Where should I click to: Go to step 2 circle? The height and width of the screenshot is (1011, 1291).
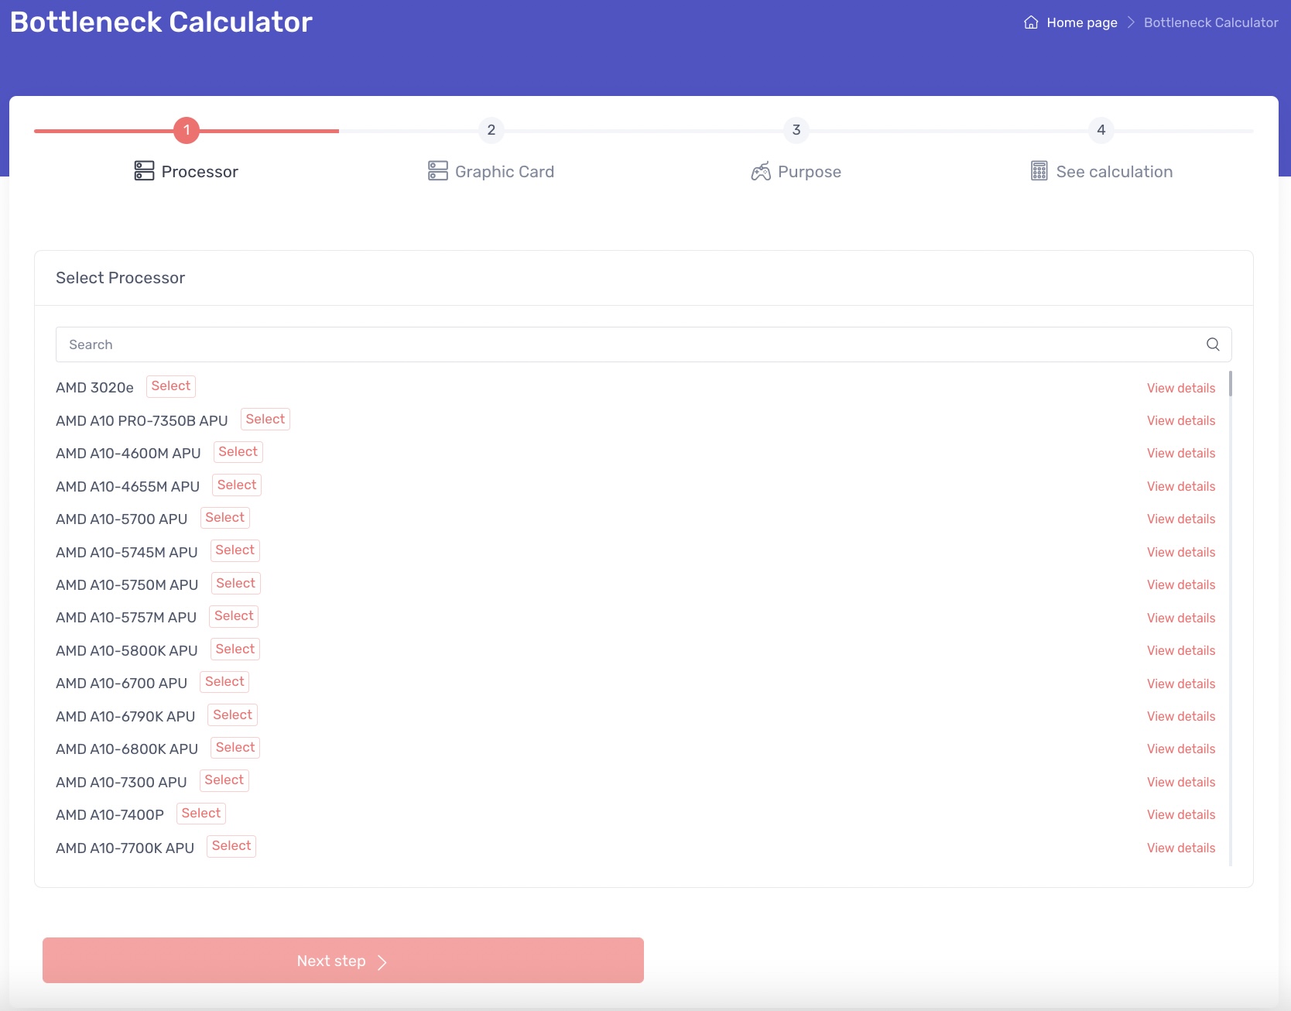pos(491,130)
